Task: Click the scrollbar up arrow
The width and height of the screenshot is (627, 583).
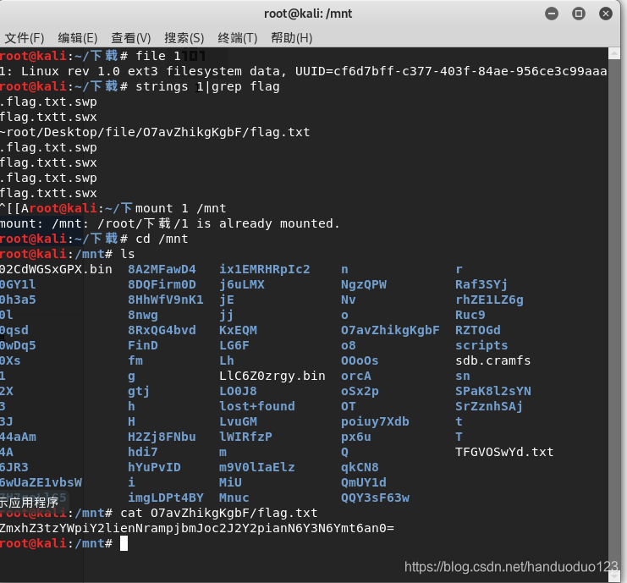Action: pyautogui.click(x=614, y=53)
